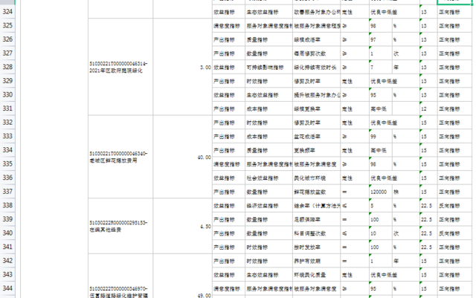Select the entire row 337
Image resolution: width=476 pixels, height=298 pixels.
[x=10, y=191]
